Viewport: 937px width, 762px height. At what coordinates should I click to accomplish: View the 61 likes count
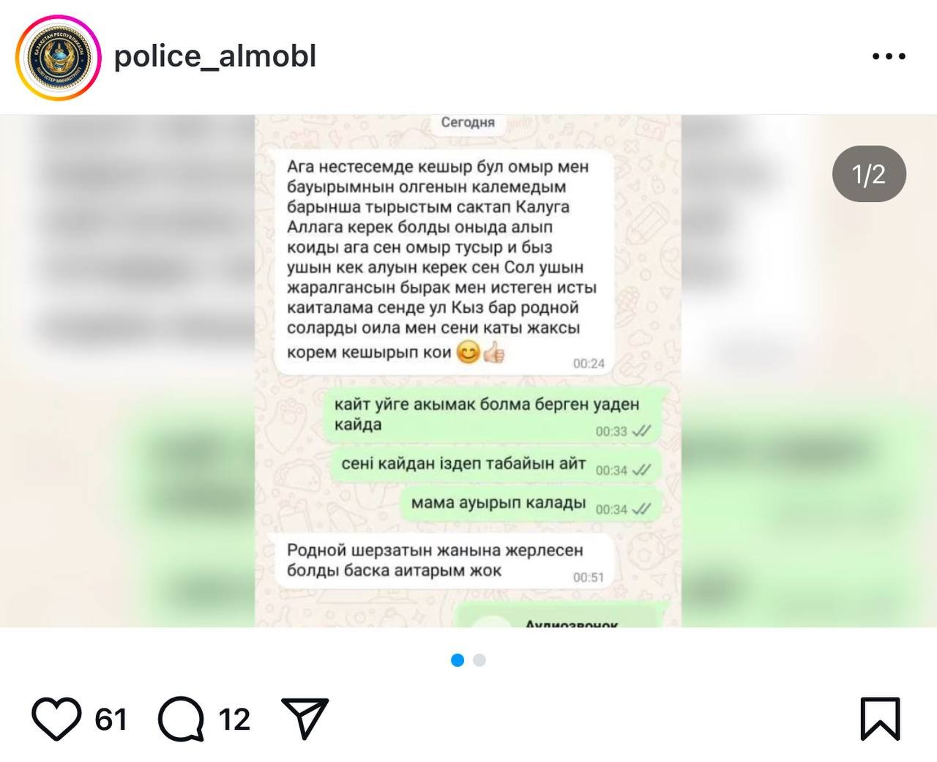click(111, 720)
